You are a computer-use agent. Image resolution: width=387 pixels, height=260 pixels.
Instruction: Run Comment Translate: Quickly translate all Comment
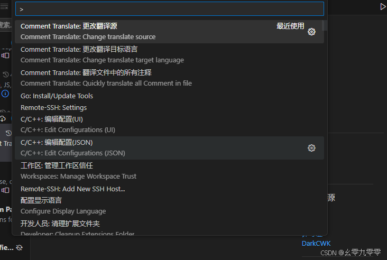169,78
